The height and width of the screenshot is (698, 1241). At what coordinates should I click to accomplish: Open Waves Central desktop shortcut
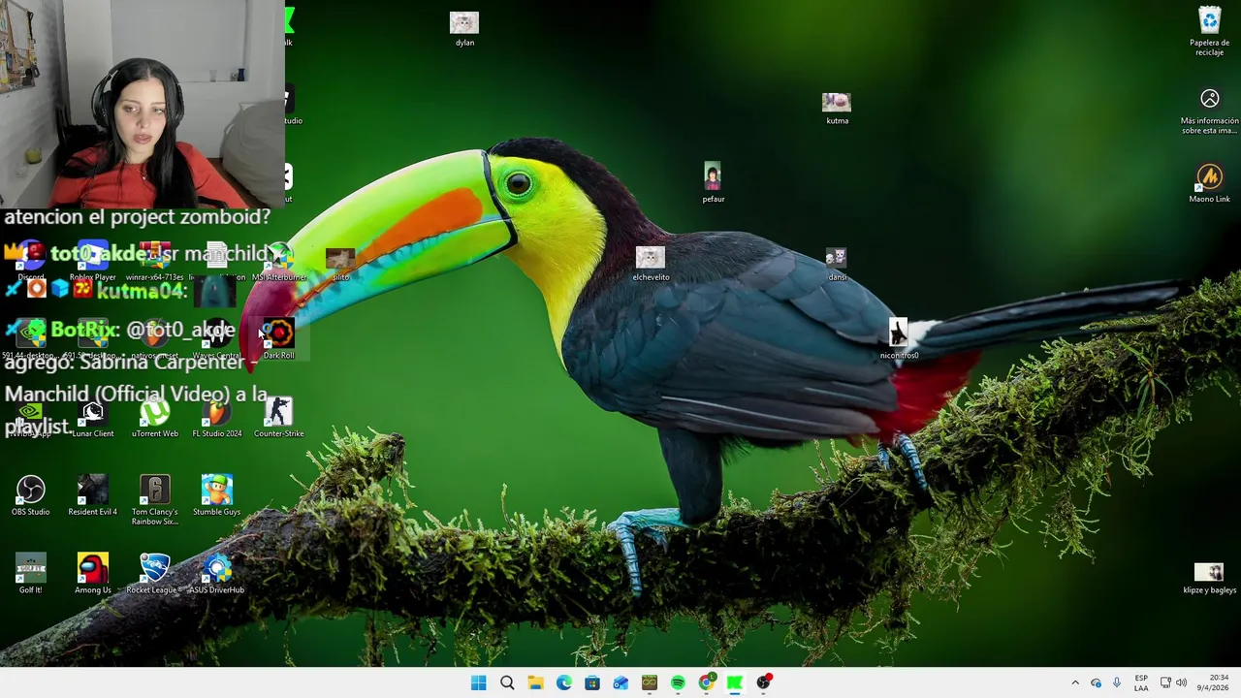point(216,339)
